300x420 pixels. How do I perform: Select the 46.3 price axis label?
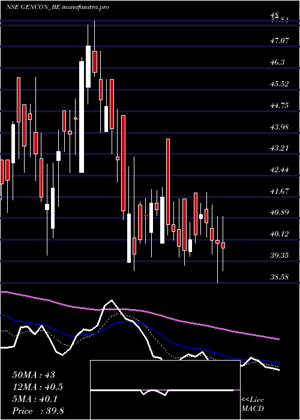point(277,62)
